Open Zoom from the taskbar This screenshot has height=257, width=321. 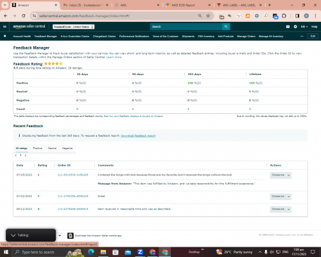coord(140,252)
